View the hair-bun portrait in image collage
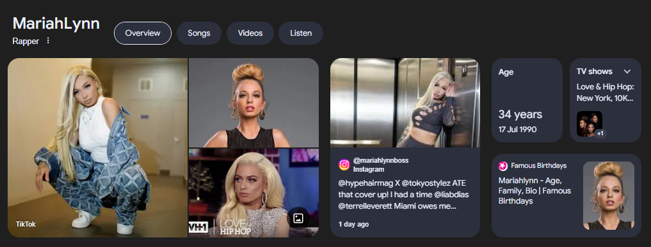Screen dimensions: 651x247 pyautogui.click(x=253, y=103)
